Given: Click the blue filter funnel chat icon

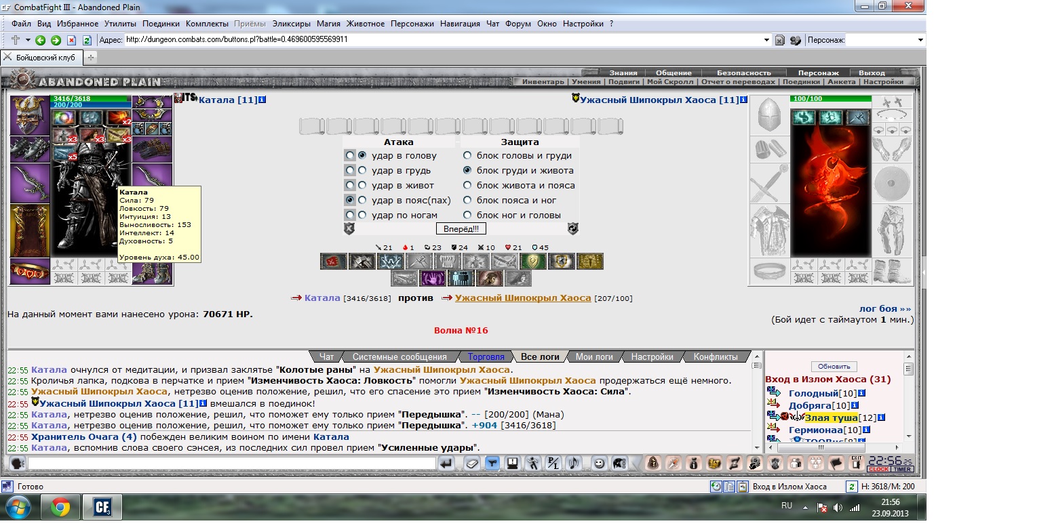Looking at the screenshot, I should pos(492,464).
